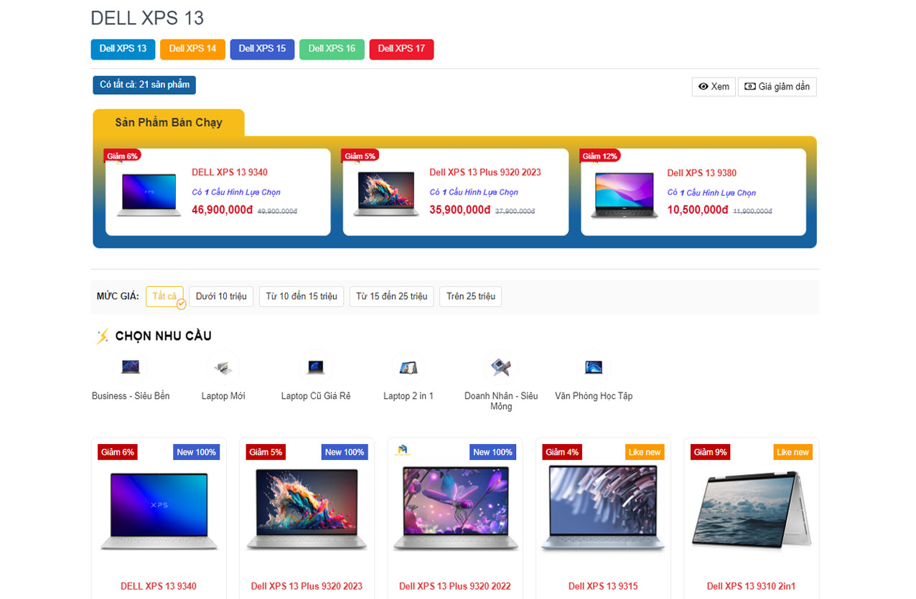Viewport: 916px width, 599px height.
Task: Open the Dell XPS 13 9315 product image
Action: pos(603,508)
